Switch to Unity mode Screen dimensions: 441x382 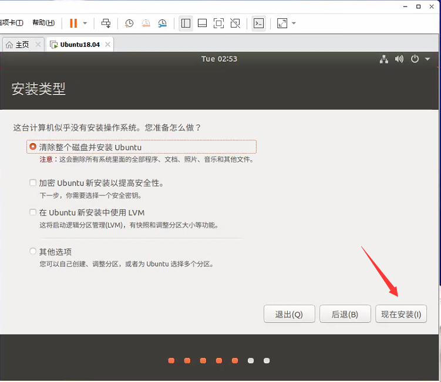[x=235, y=23]
